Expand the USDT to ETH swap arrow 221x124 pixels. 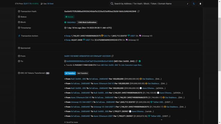click(65, 40)
